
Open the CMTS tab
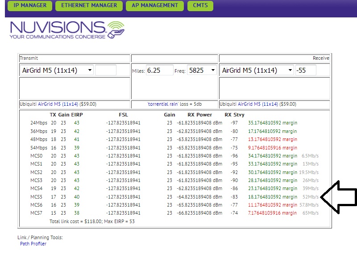coord(200,5)
